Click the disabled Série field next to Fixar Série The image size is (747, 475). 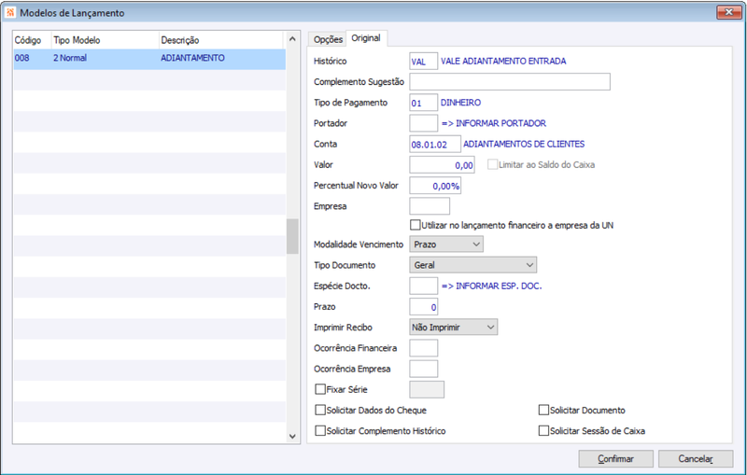point(427,389)
